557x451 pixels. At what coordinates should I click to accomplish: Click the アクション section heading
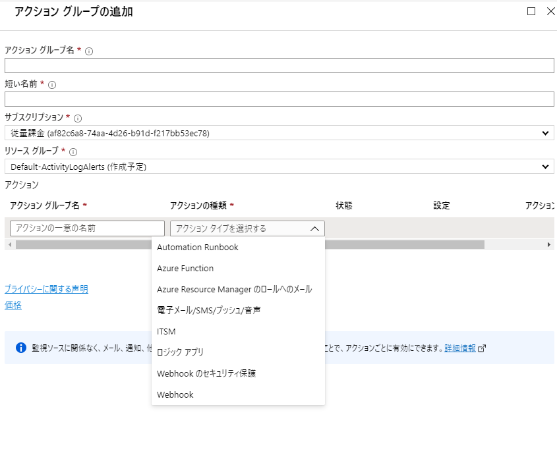pyautogui.click(x=22, y=185)
